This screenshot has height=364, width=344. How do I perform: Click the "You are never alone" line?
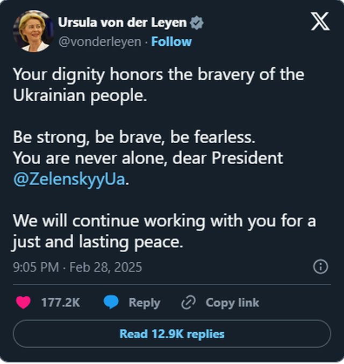(x=148, y=158)
